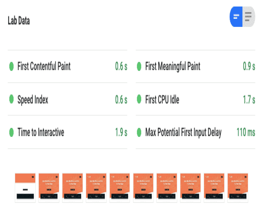Expand Max Potential First Input Delay row

coord(195,132)
